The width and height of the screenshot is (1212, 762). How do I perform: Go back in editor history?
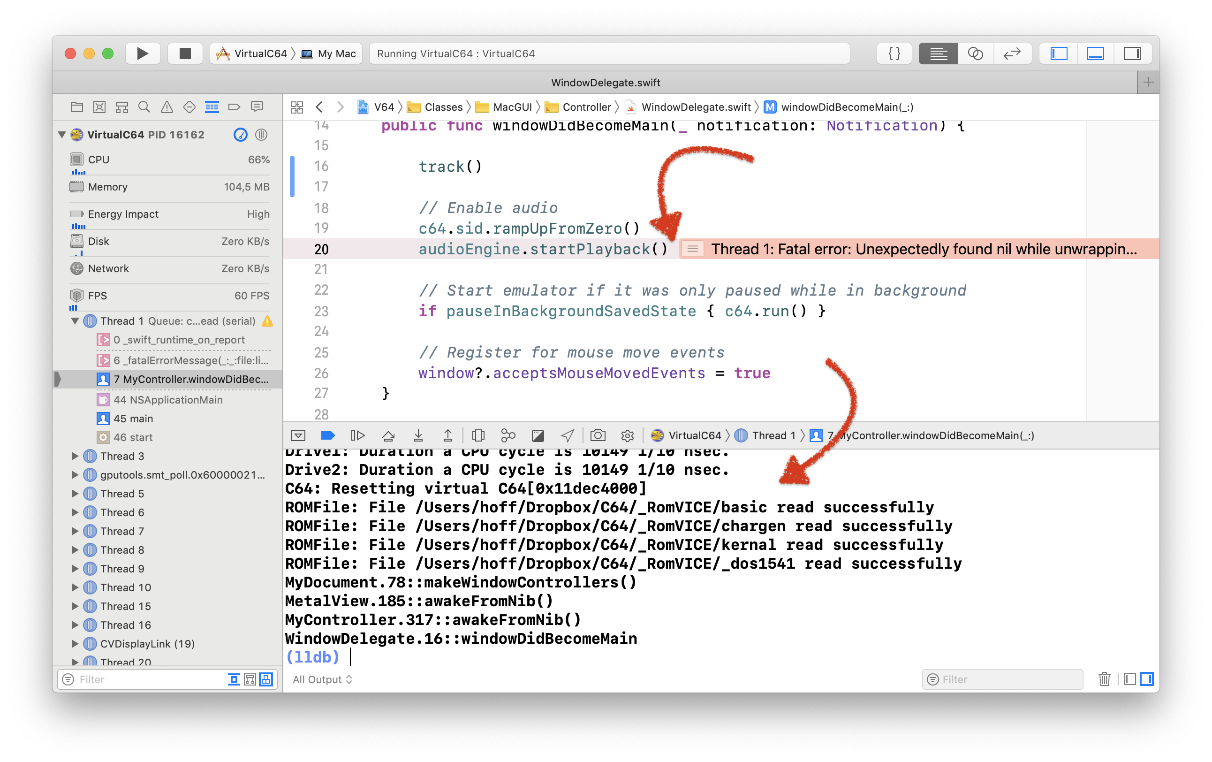pyautogui.click(x=319, y=107)
